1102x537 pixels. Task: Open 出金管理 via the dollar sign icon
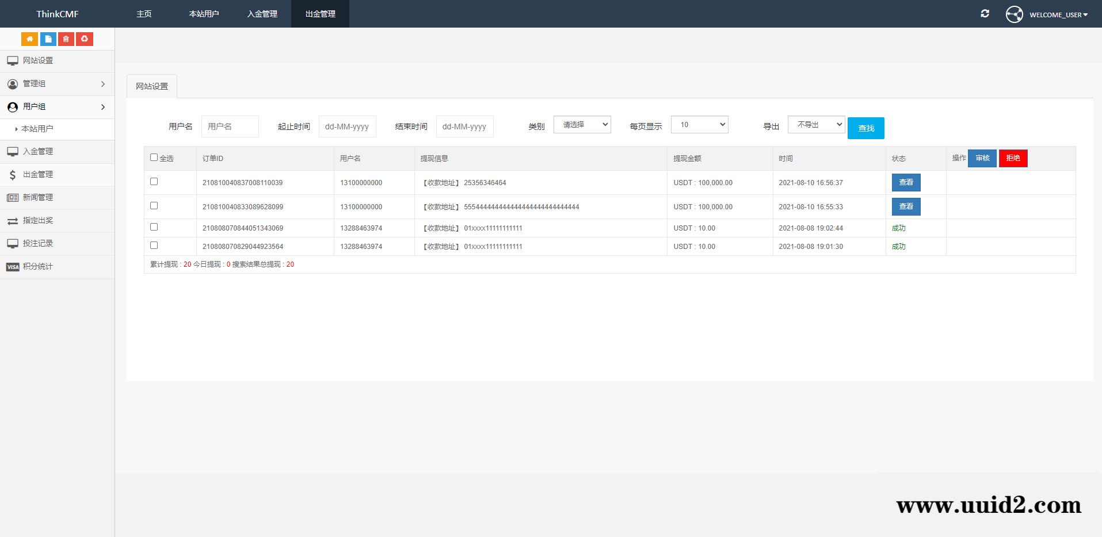click(13, 175)
